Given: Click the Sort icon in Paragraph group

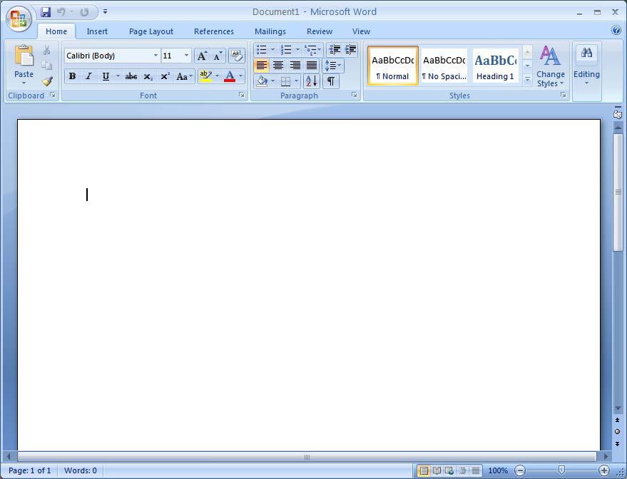Looking at the screenshot, I should (x=311, y=81).
